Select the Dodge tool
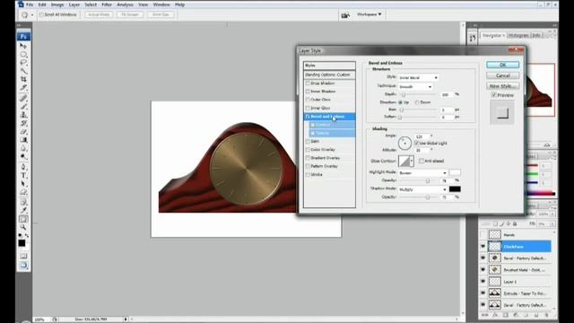This screenshot has height=323, width=574. pos(23,157)
